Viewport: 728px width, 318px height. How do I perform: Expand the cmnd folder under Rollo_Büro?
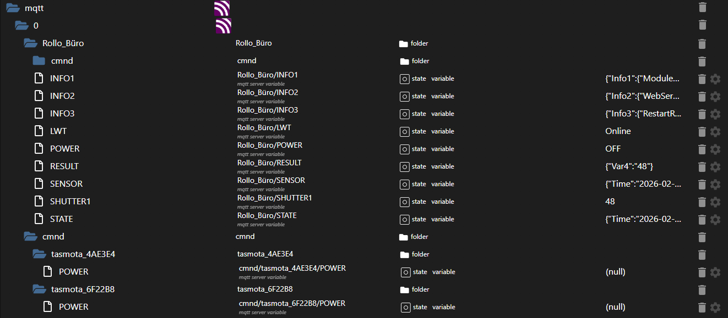coord(38,60)
